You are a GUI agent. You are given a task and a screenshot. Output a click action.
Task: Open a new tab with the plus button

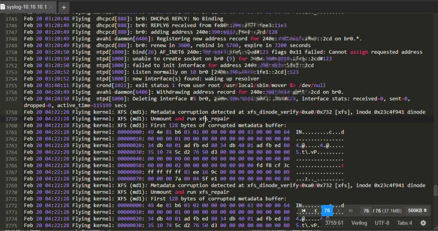click(64, 7)
